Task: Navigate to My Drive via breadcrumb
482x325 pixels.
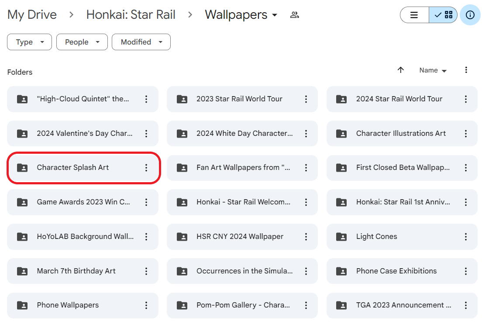Action: tap(31, 14)
